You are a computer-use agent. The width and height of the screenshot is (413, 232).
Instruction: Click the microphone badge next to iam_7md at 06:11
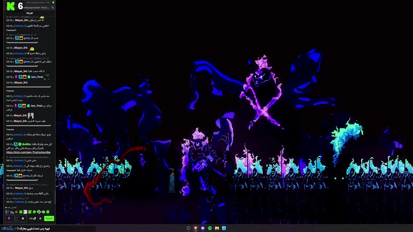tap(16, 106)
